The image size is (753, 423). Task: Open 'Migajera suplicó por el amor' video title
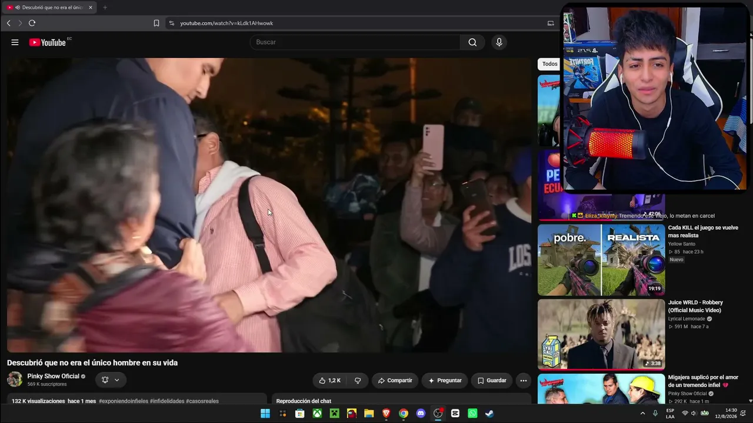pos(703,381)
